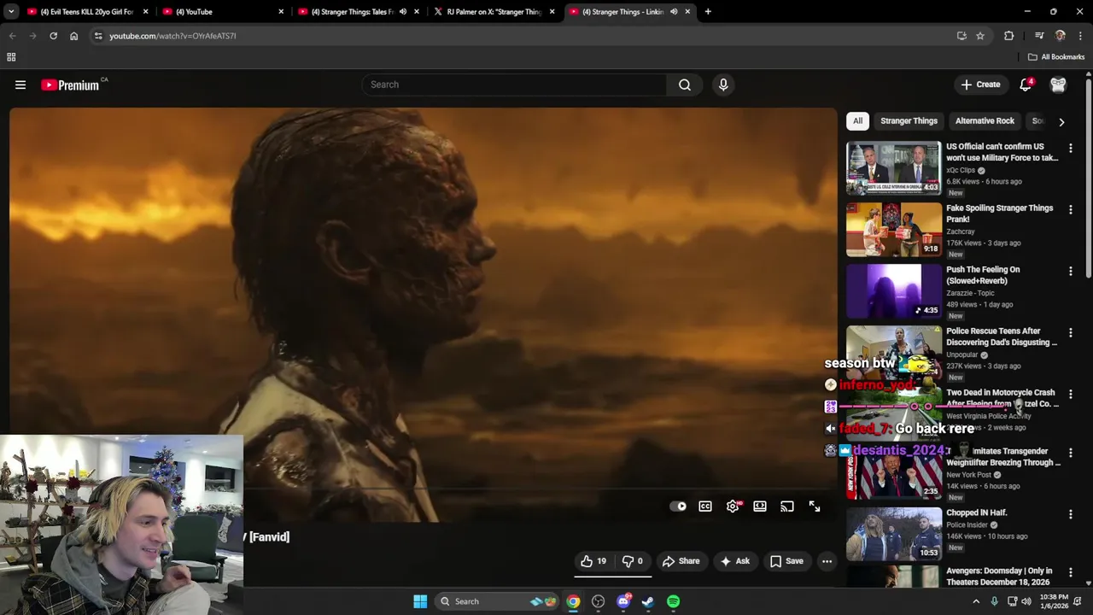Click the Ask button
This screenshot has height=615, width=1093.
click(734, 561)
